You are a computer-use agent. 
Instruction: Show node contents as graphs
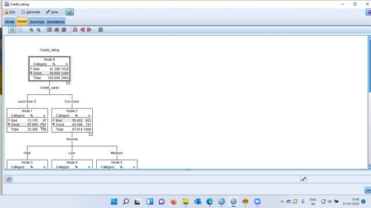pos(57,30)
